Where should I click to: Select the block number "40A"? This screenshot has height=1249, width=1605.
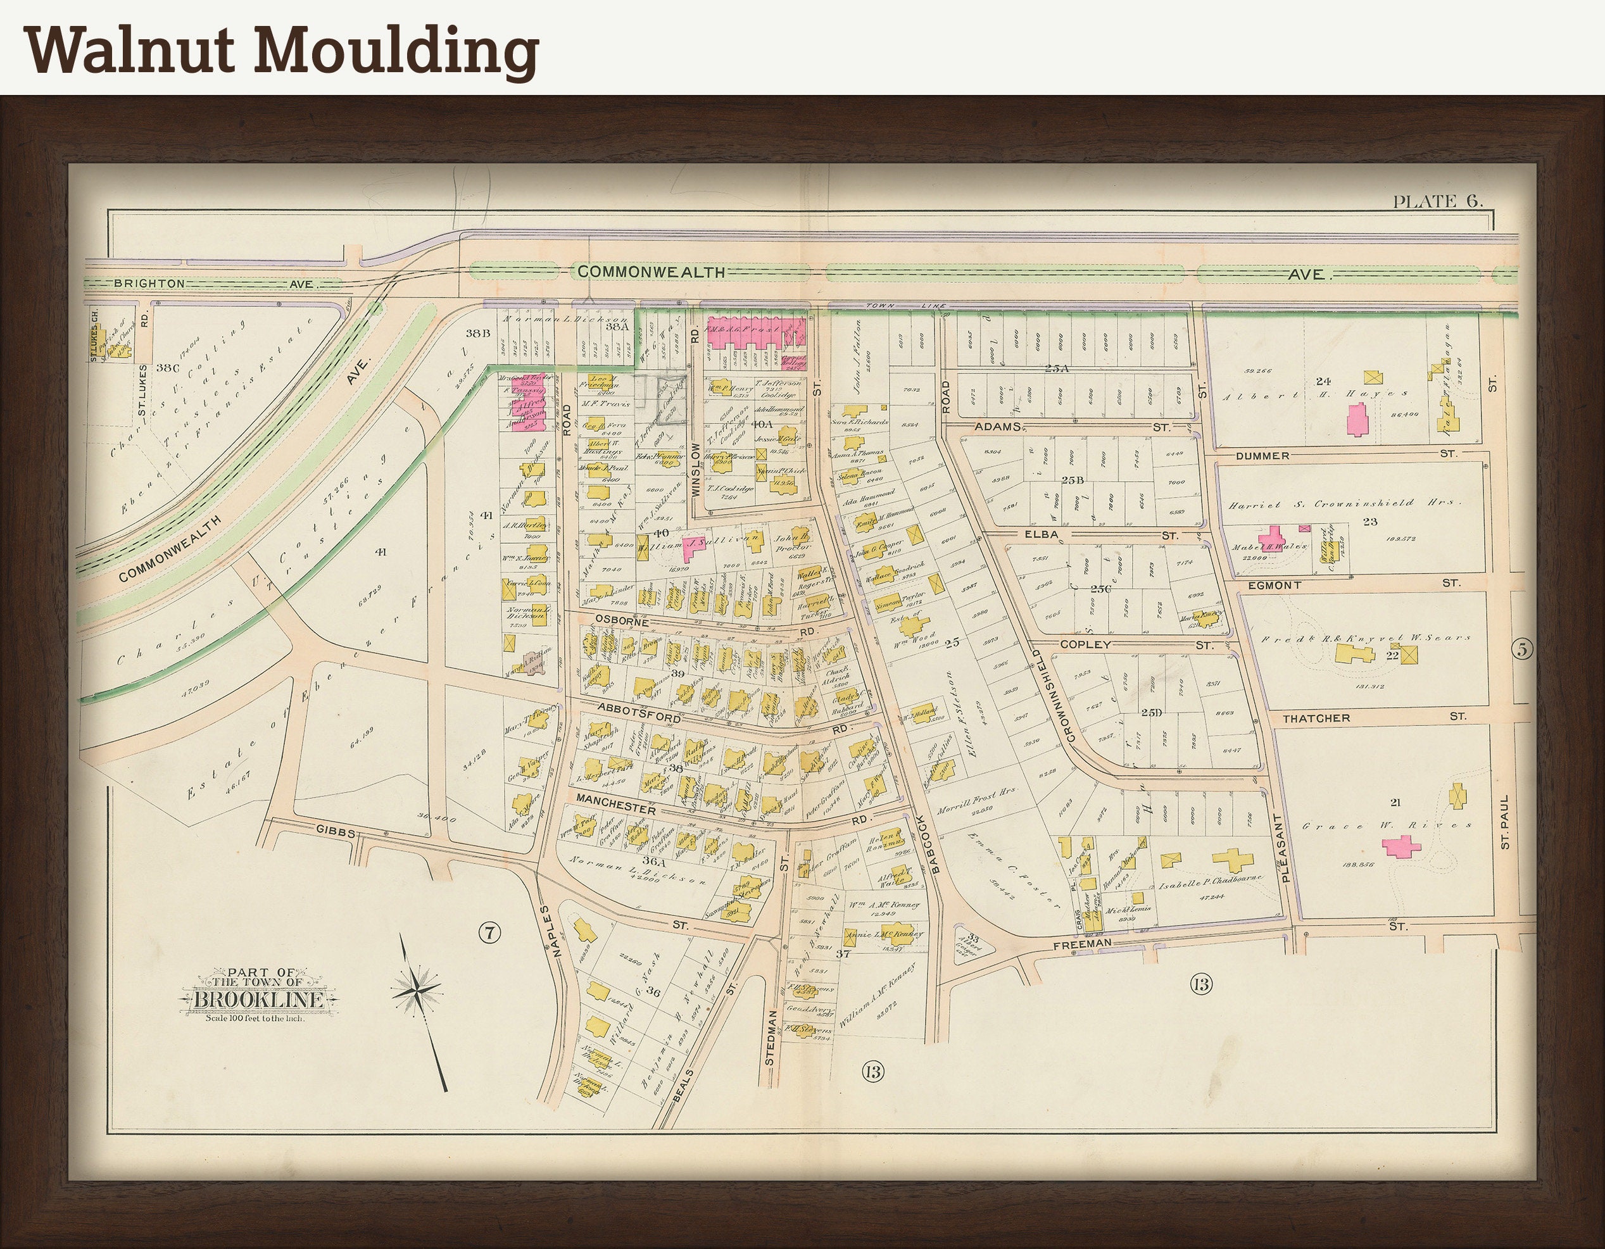pyautogui.click(x=762, y=424)
